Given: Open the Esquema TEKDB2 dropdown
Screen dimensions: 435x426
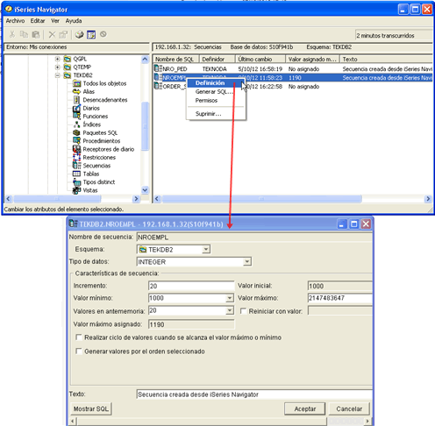Looking at the screenshot, I should [206, 250].
